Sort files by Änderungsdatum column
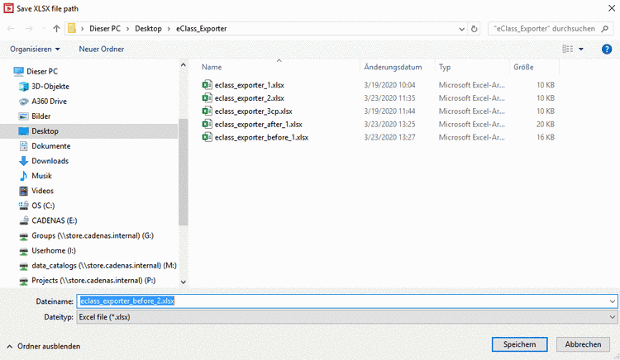620x360 pixels. (393, 67)
